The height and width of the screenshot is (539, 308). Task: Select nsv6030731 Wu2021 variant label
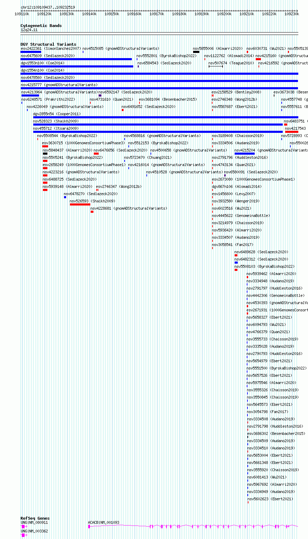point(266,48)
